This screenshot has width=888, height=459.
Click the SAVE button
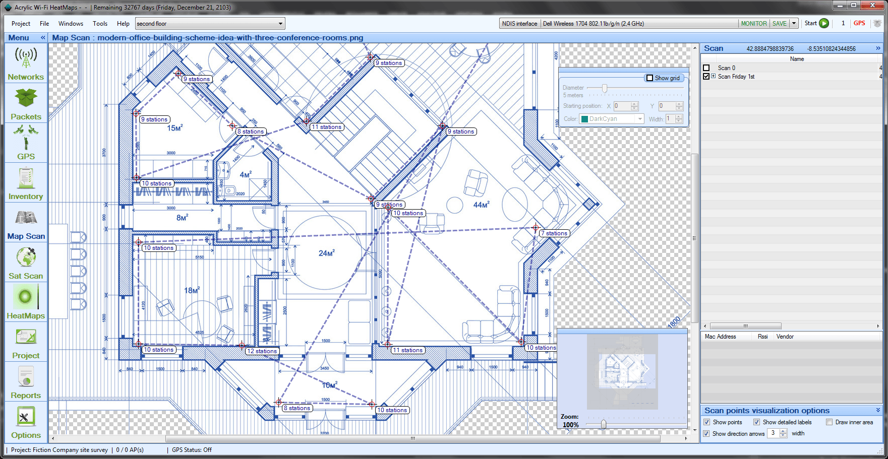[x=779, y=24]
